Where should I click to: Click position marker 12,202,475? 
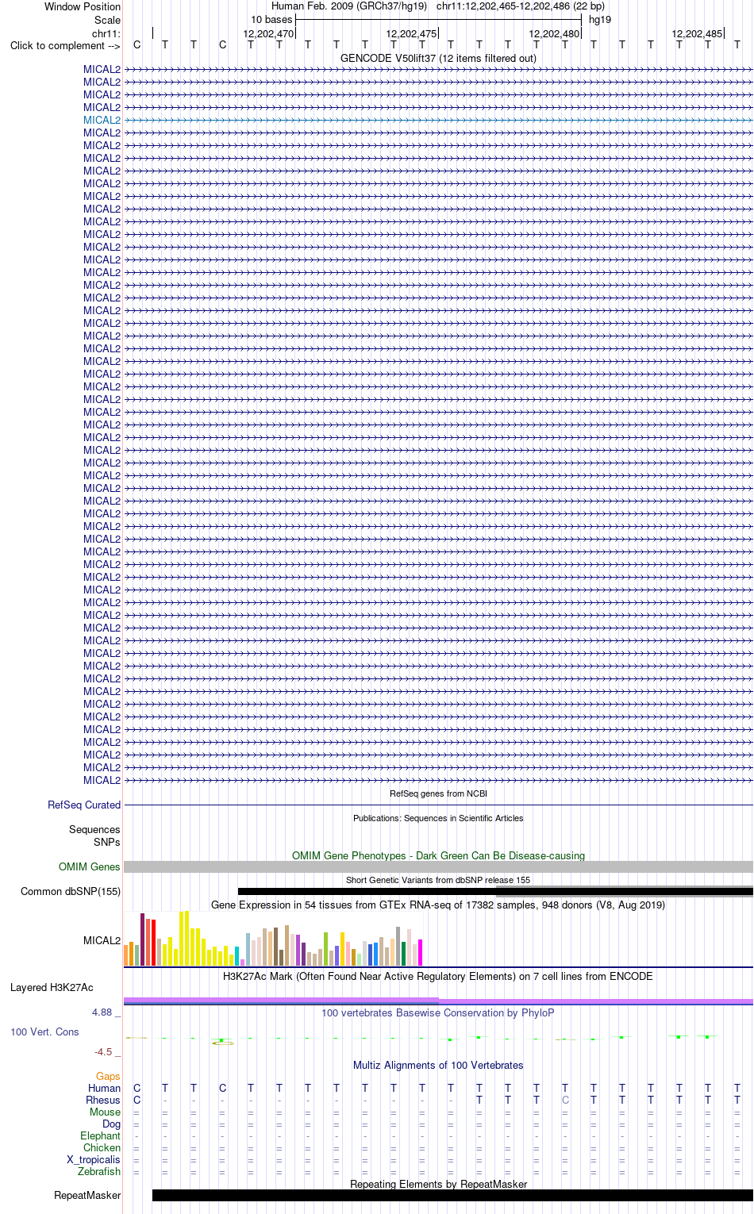pos(411,34)
